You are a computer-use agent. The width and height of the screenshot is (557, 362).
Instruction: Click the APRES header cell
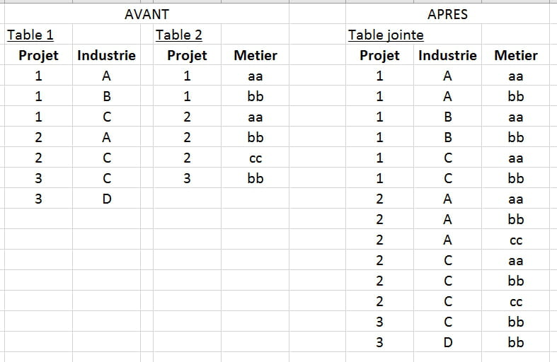447,14
